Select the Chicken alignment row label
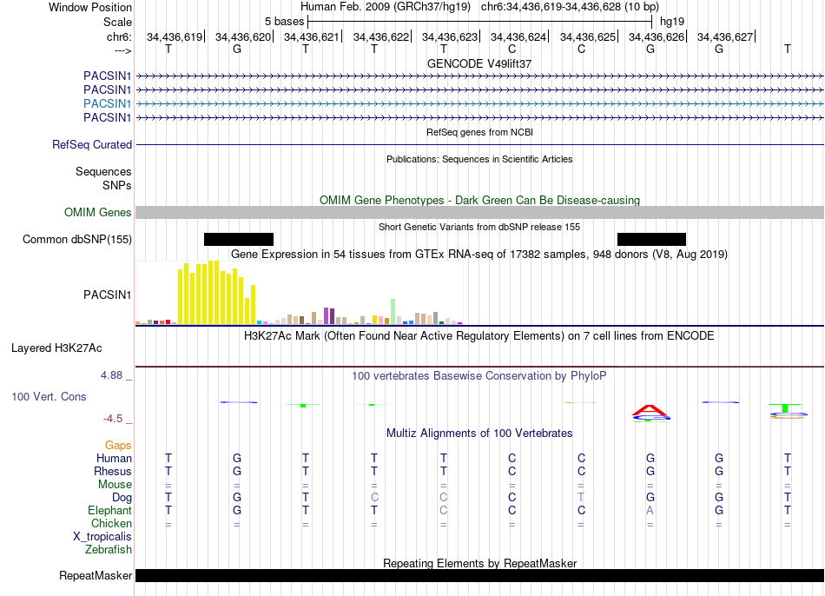The height and width of the screenshot is (596, 825). coord(111,523)
